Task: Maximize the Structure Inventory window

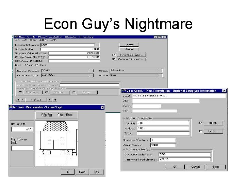Action: [160, 37]
